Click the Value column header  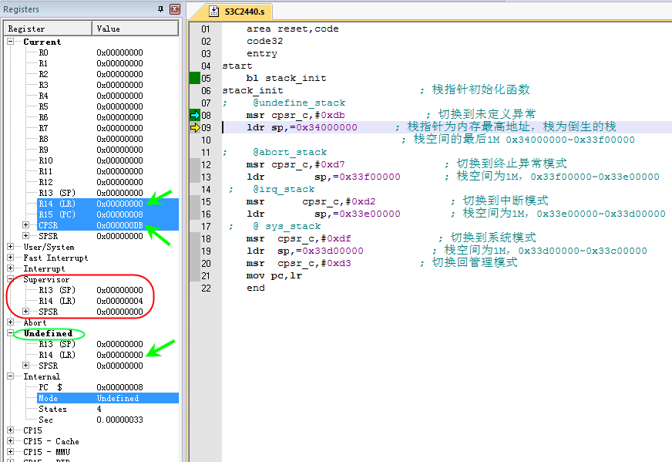click(x=136, y=29)
